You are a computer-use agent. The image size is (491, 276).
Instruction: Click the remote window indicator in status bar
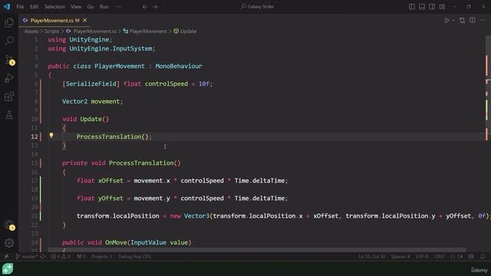coord(7,257)
